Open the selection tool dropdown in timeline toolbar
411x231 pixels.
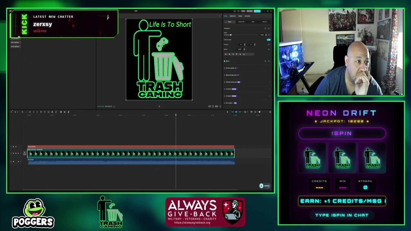click(x=18, y=112)
